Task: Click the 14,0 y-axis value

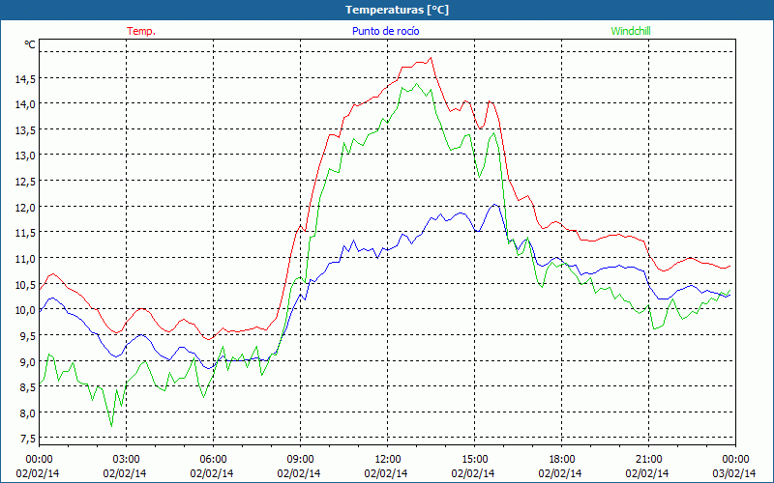Action: [25, 104]
